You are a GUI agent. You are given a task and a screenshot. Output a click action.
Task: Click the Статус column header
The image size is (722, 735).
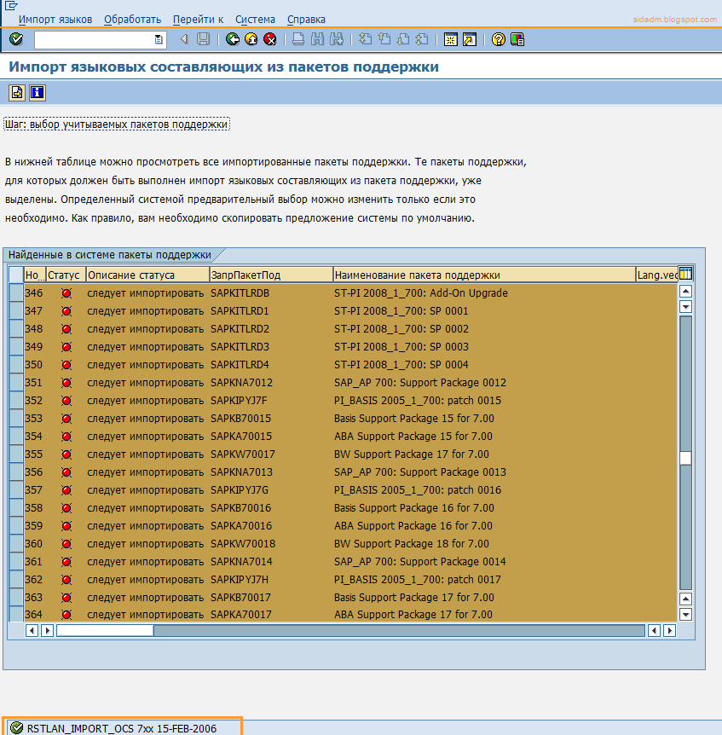pos(66,275)
